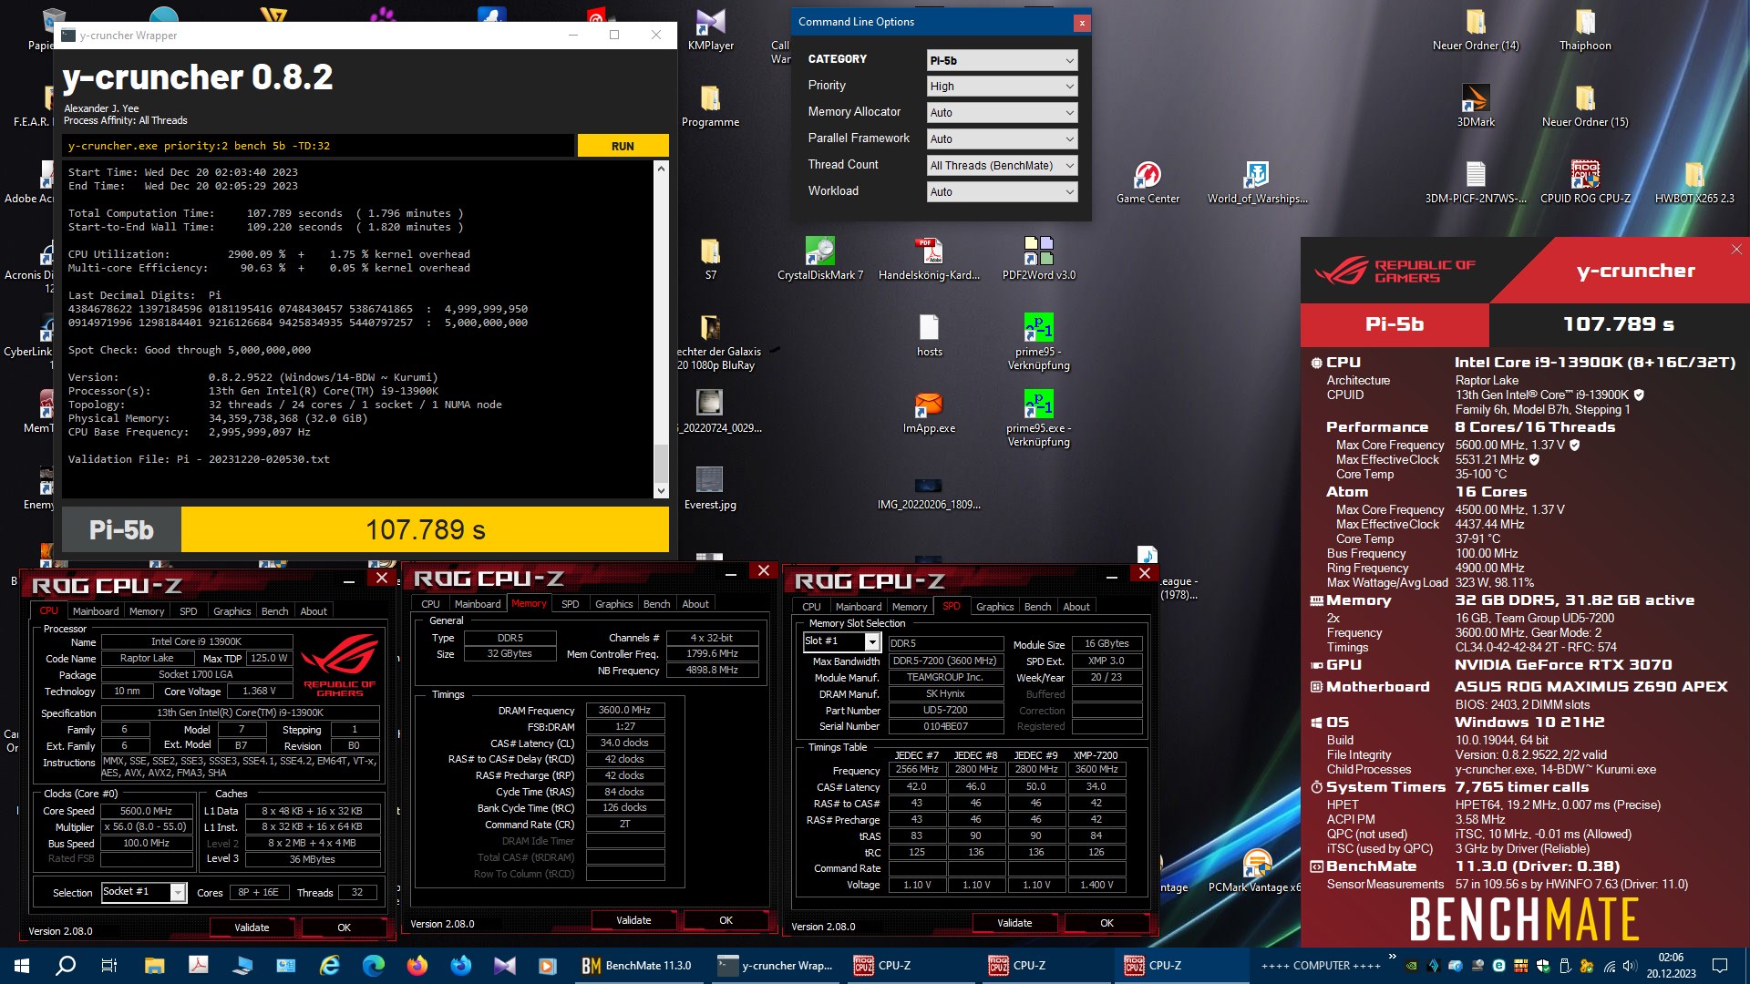Image resolution: width=1750 pixels, height=984 pixels.
Task: Click the yellow RUN button
Action: click(623, 146)
